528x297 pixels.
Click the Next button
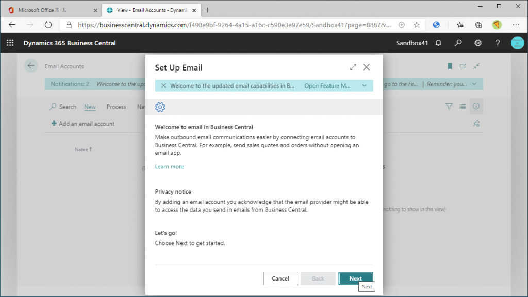(356, 278)
